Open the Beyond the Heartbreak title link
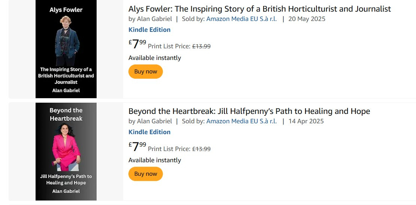Viewport: 416px width, 205px height. (x=249, y=111)
